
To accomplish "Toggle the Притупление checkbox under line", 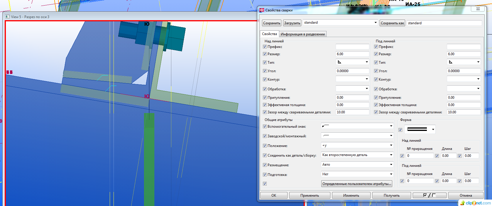I will tap(376, 98).
